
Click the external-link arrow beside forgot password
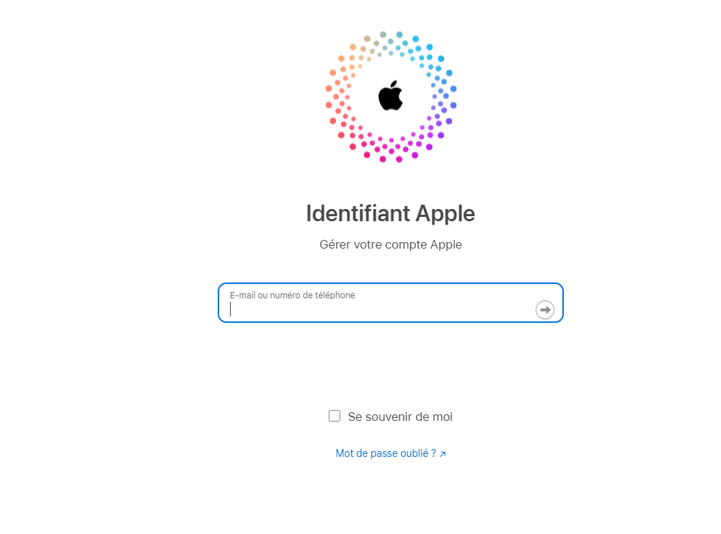pyautogui.click(x=443, y=453)
